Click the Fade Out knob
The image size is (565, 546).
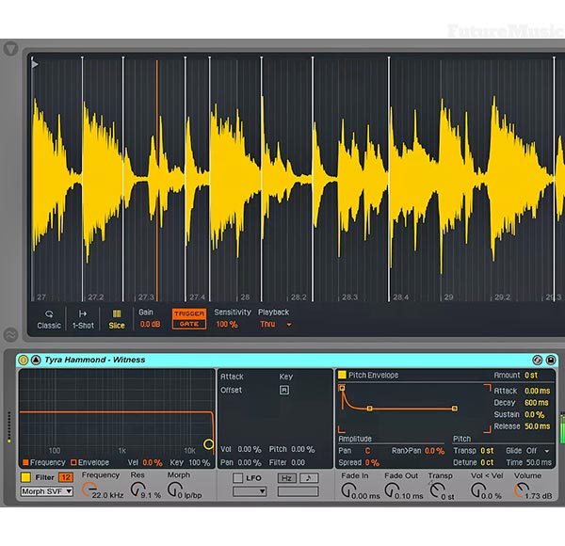(x=392, y=490)
